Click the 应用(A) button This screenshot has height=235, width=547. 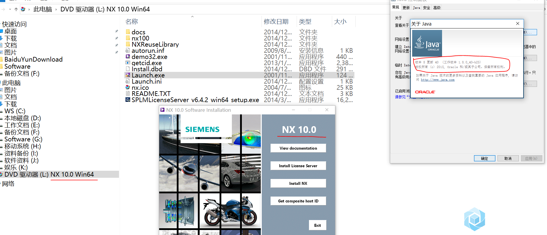[531, 158]
